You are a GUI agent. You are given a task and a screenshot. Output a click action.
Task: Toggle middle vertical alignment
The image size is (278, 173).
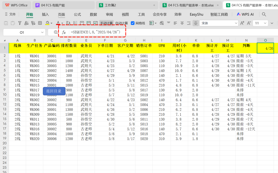coord(195,23)
